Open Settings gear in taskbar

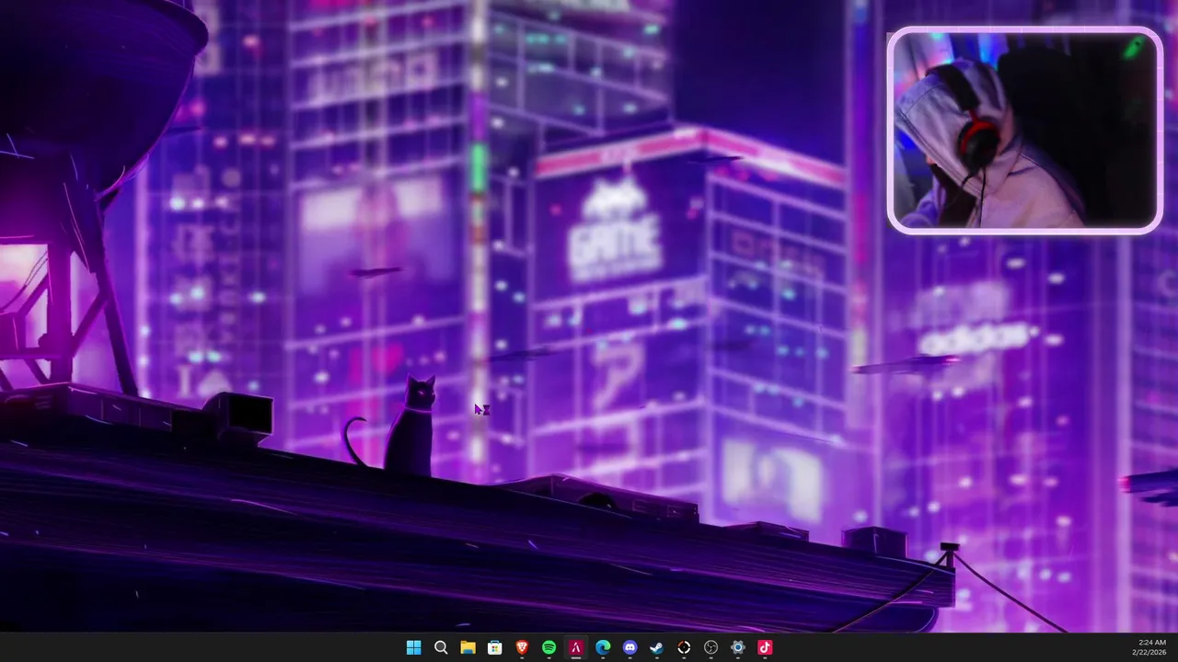point(737,647)
